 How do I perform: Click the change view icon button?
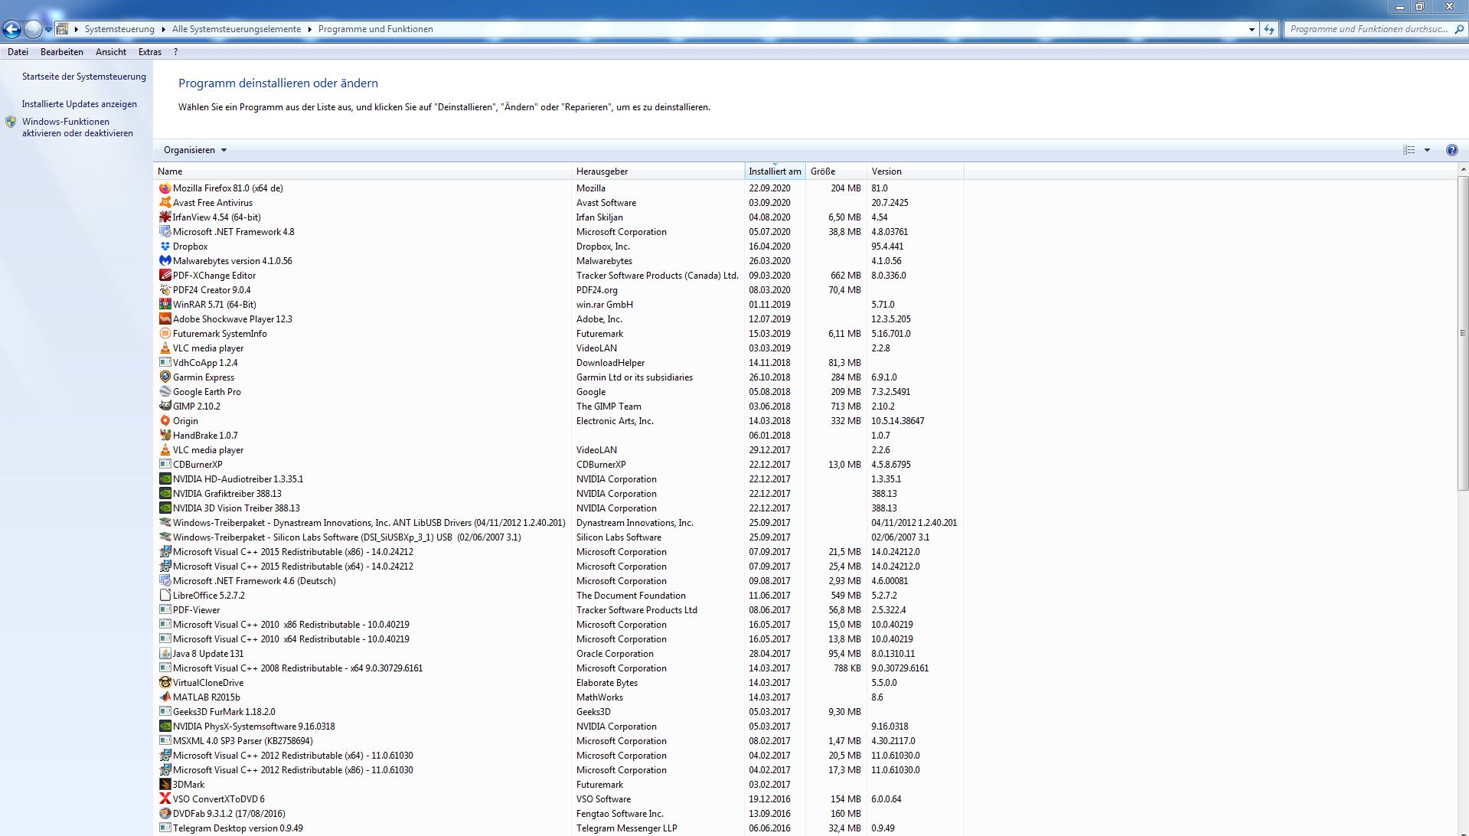point(1409,150)
